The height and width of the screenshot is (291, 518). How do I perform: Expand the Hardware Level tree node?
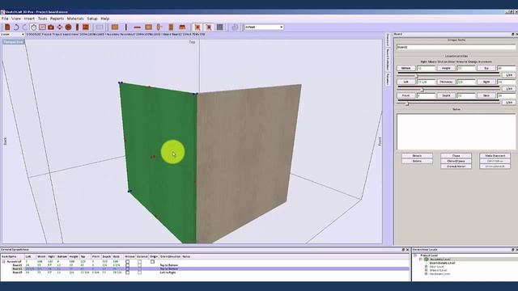pyautogui.click(x=426, y=274)
